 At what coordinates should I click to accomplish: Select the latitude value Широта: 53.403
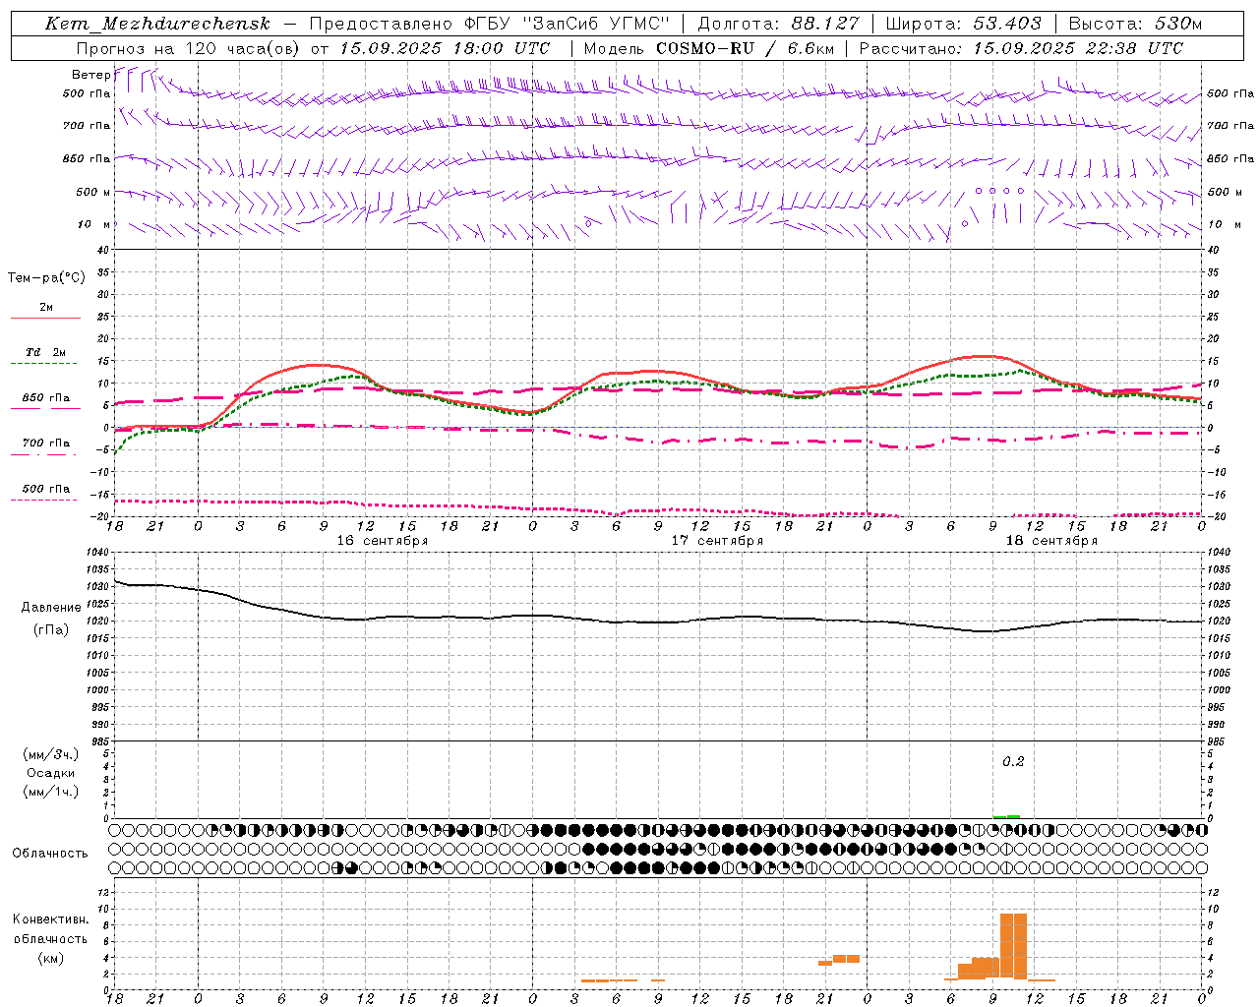[963, 24]
